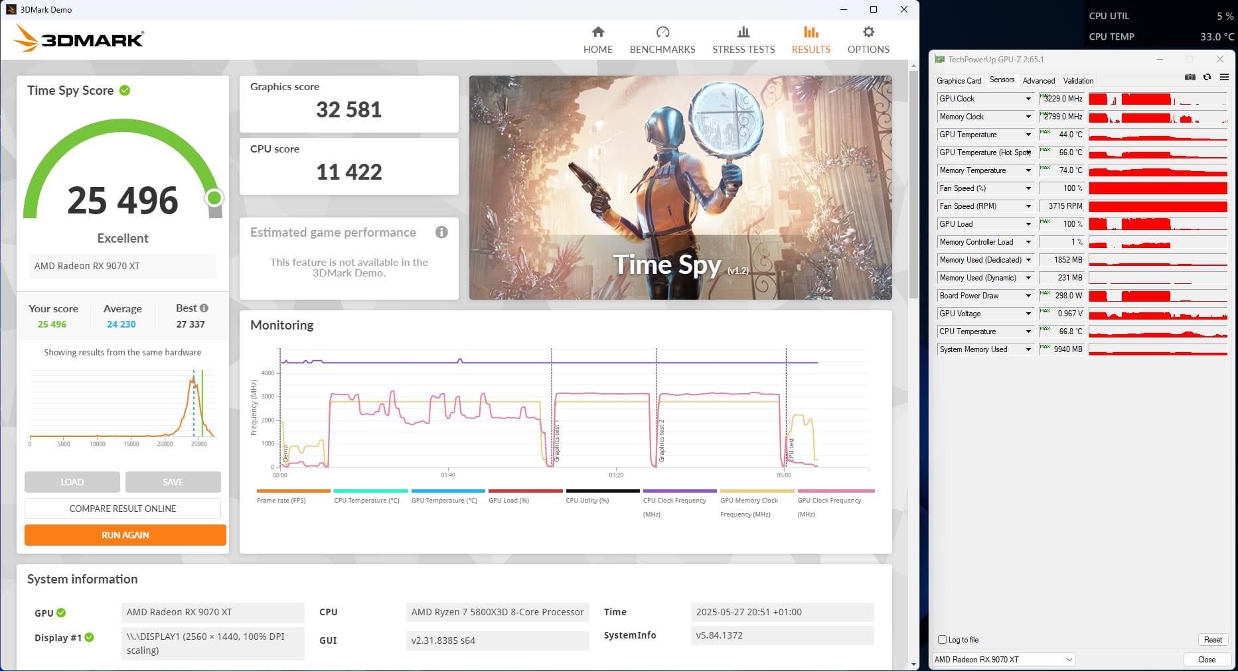
Task: Click the CPU TEMP reading 33.0 °C
Action: (x=1217, y=36)
